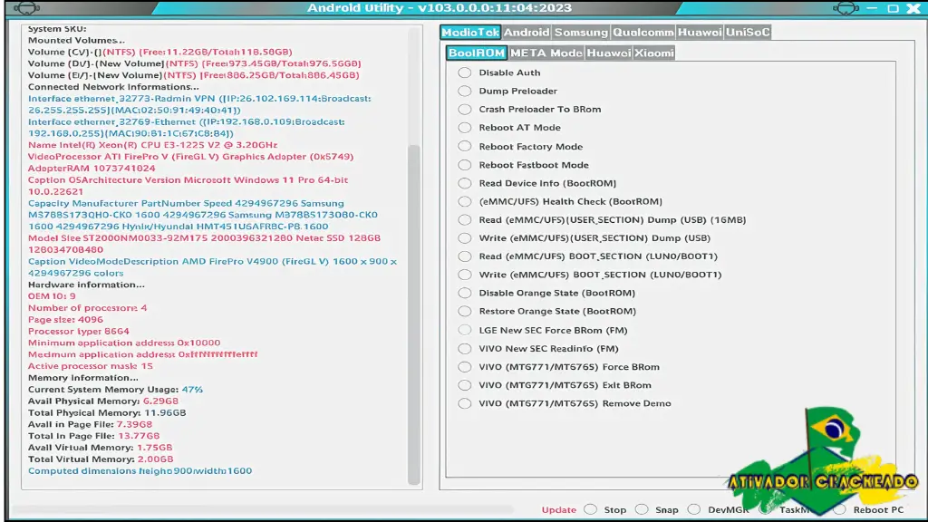Switch to the Samsung tab
Screen dimensions: 928x522
(x=581, y=32)
